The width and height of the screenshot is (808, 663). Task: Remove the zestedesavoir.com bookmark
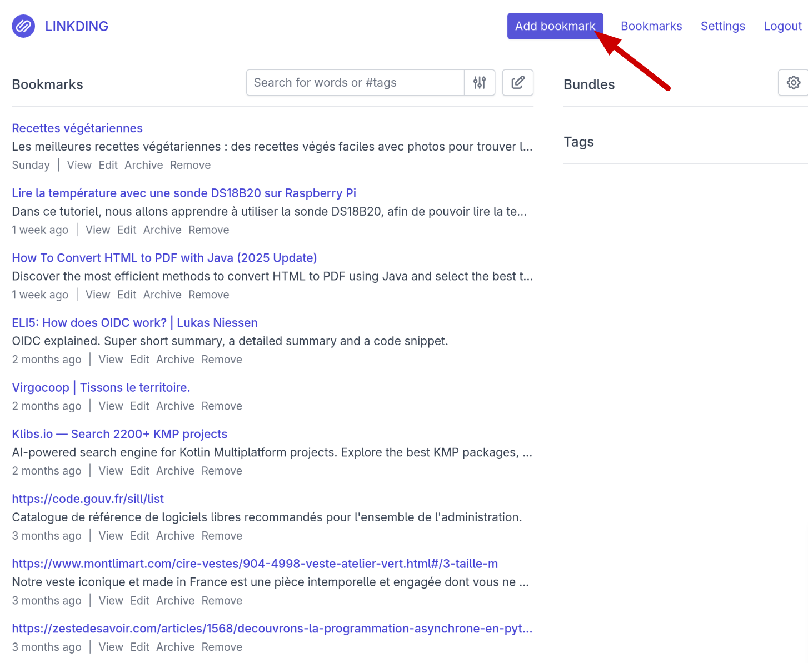coord(222,647)
